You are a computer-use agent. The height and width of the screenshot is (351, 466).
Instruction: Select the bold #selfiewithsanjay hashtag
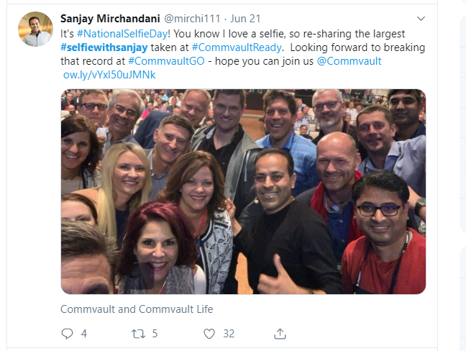click(104, 47)
